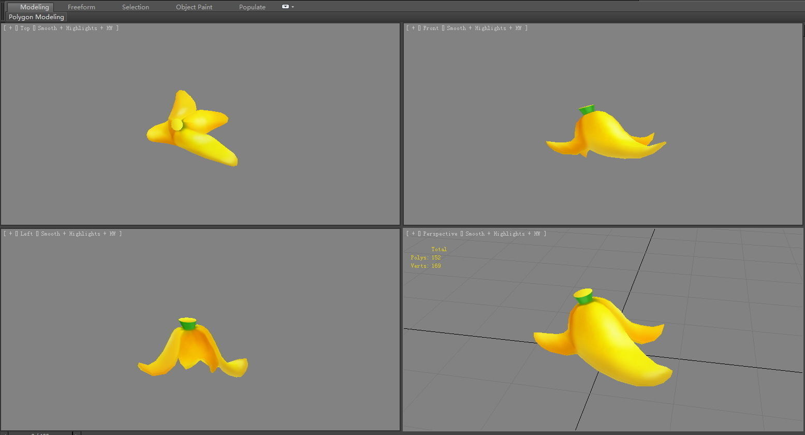Click the Left viewport name label
The width and height of the screenshot is (805, 435).
[x=26, y=234]
